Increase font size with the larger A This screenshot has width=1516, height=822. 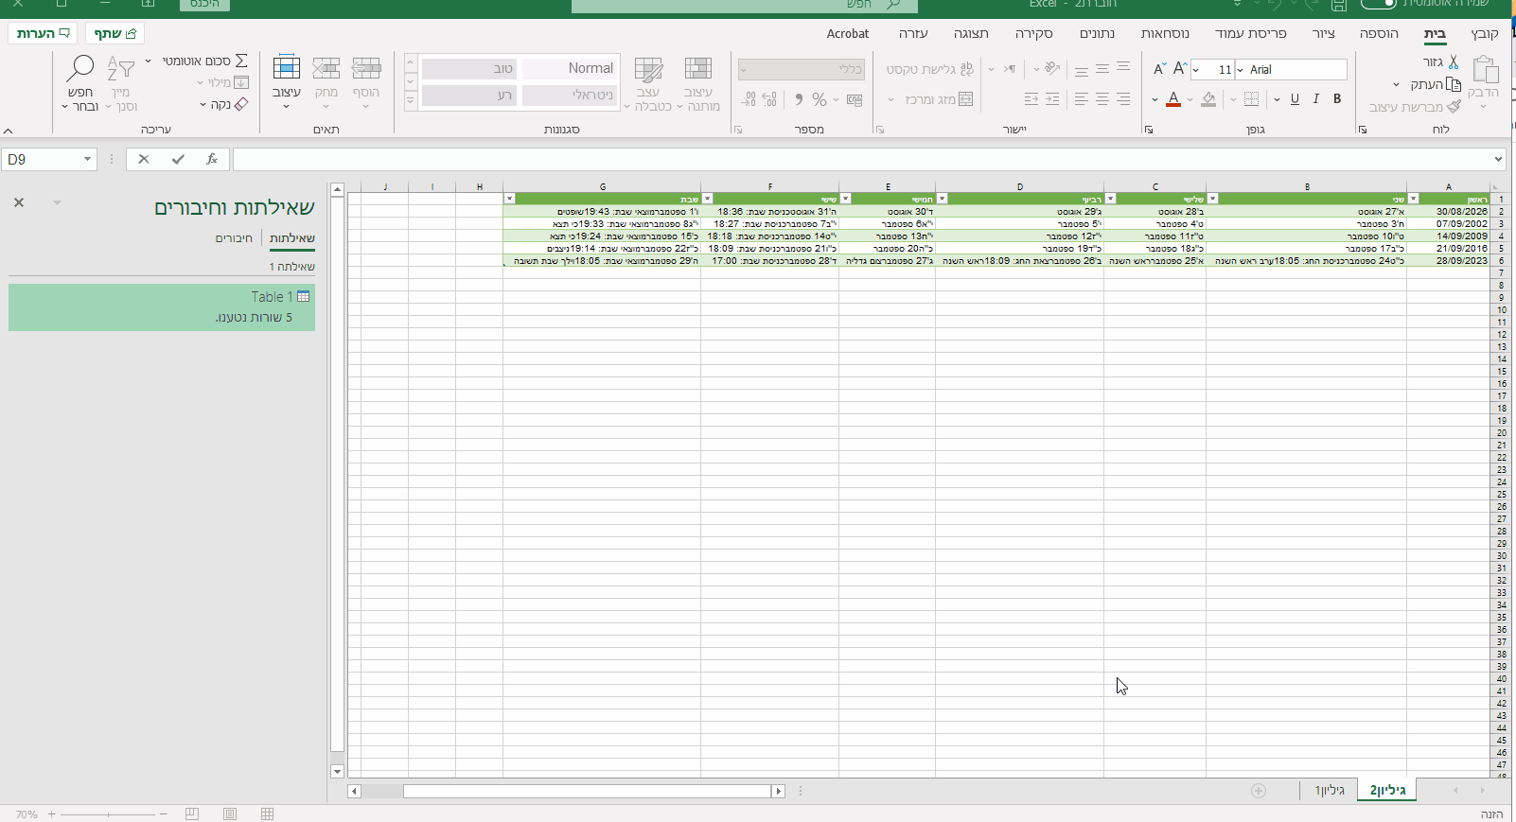click(1179, 69)
